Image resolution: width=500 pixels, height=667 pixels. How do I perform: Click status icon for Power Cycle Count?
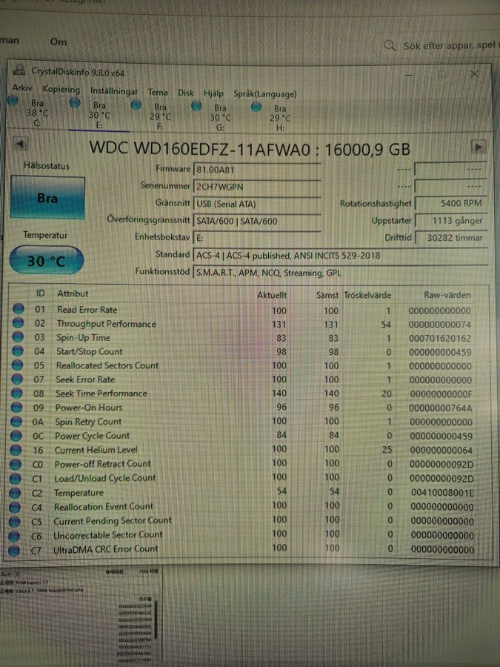pos(16,436)
